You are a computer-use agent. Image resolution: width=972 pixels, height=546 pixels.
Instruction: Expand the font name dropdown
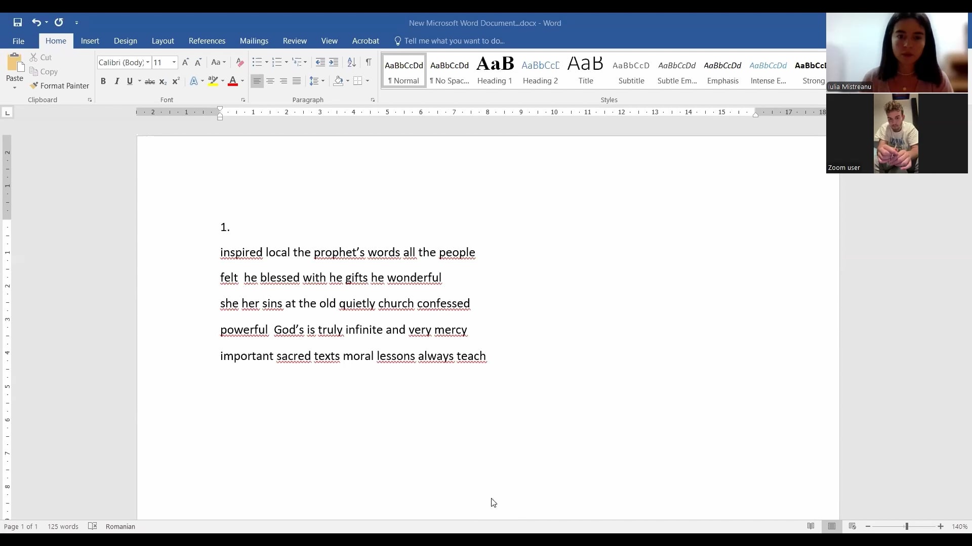148,62
